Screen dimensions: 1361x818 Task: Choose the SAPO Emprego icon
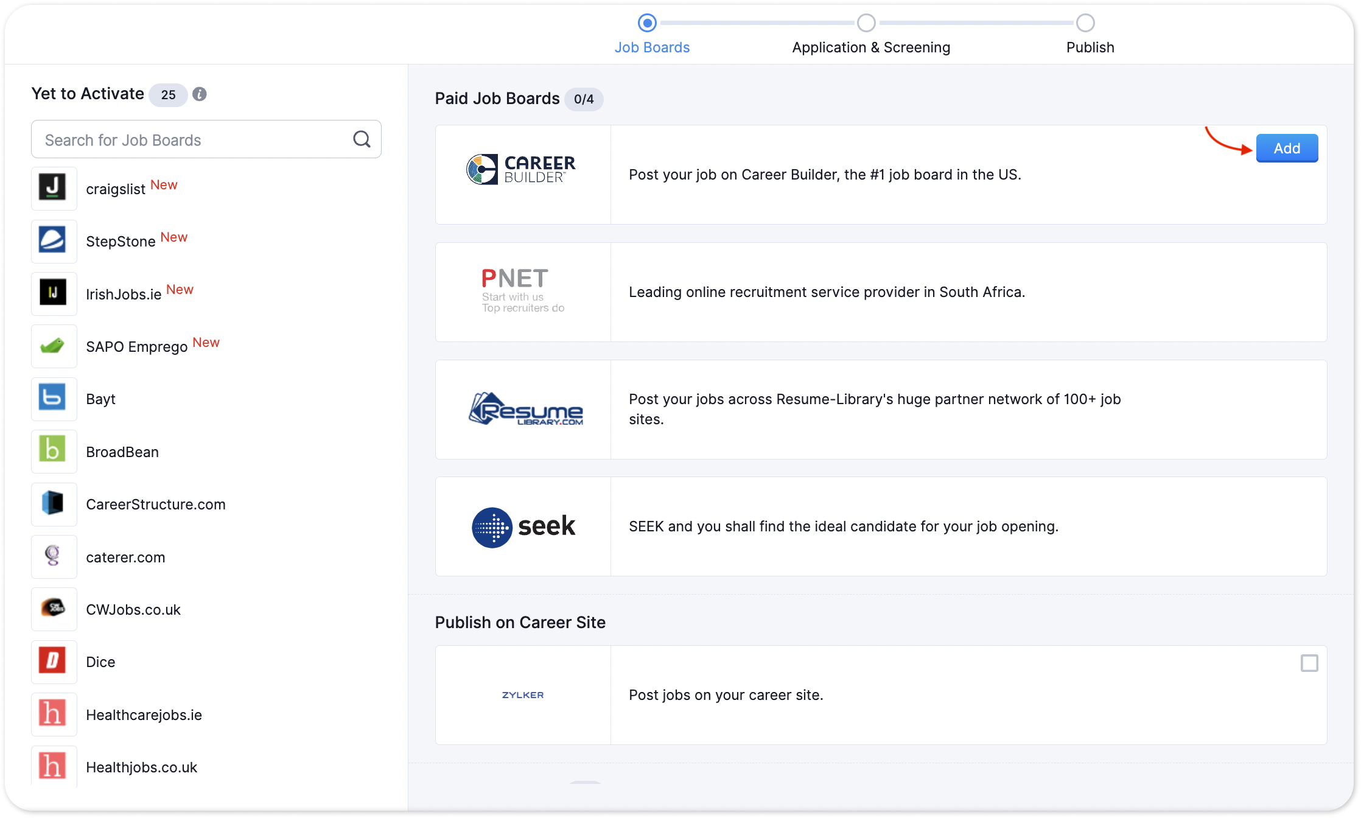[x=54, y=346]
